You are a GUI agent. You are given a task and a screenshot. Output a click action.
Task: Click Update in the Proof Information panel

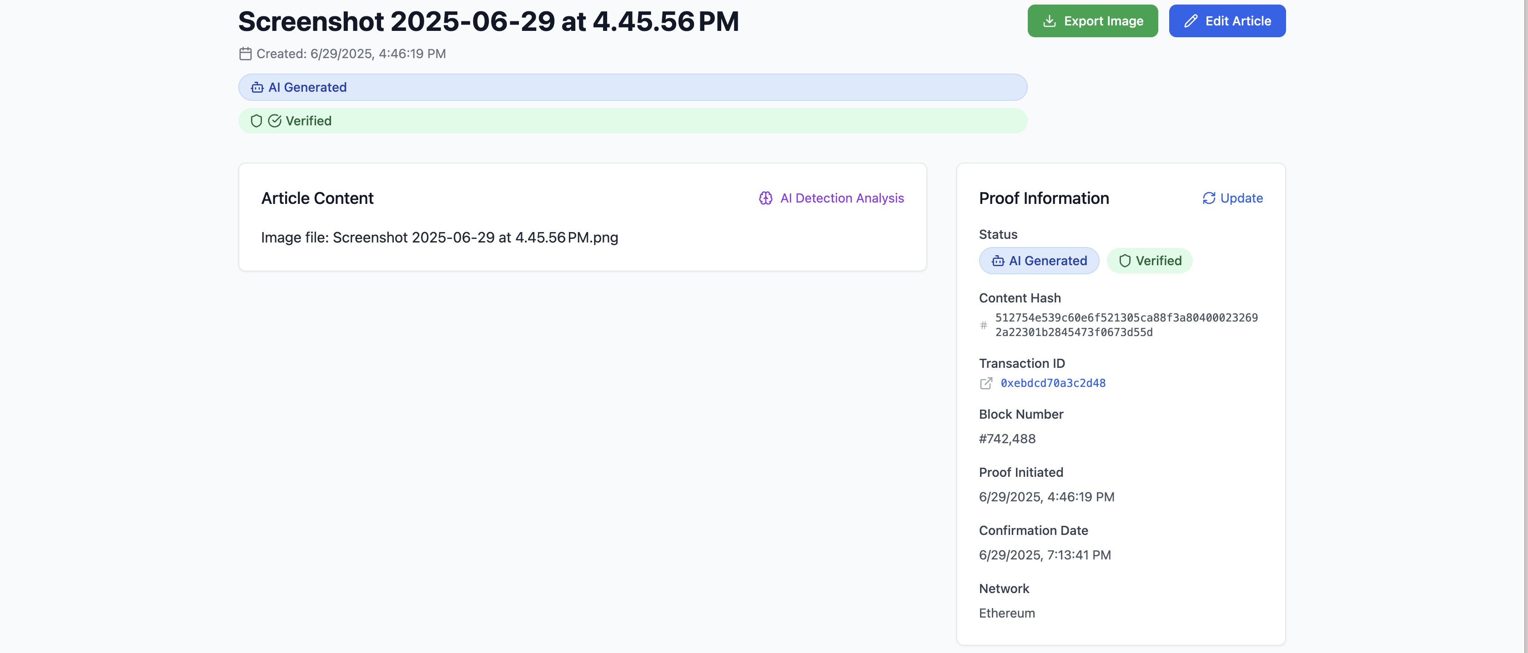(1241, 198)
